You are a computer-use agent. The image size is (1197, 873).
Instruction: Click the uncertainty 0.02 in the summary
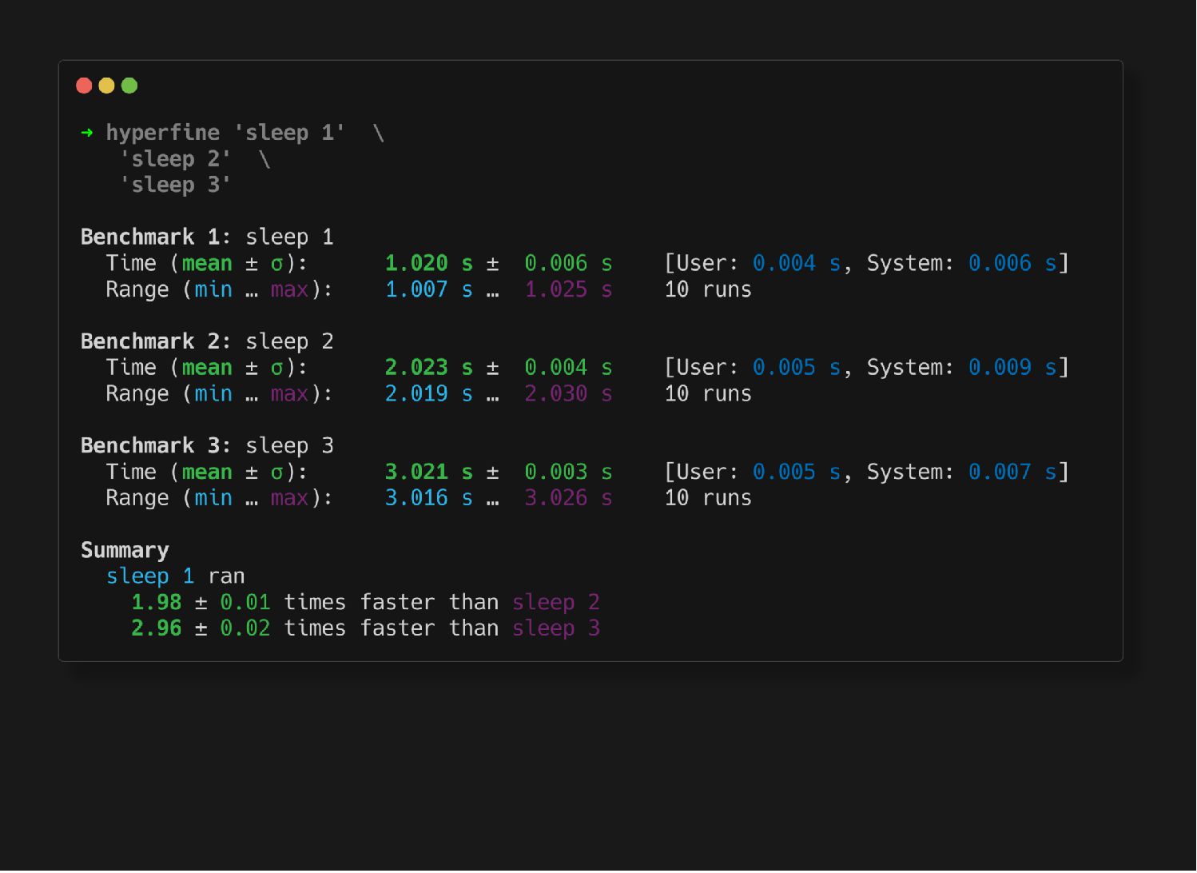(245, 628)
